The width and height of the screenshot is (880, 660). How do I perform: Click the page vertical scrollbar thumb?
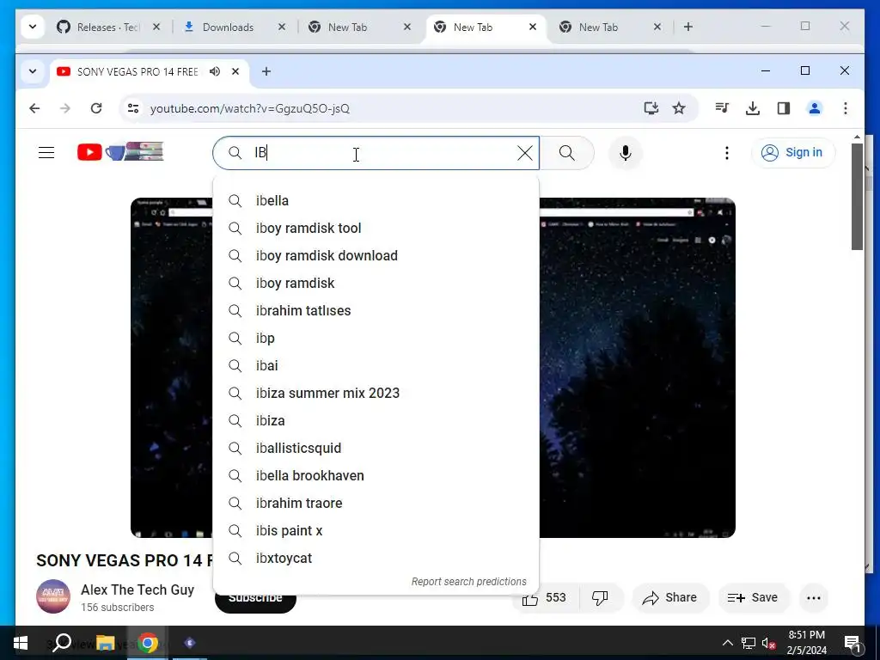857,197
